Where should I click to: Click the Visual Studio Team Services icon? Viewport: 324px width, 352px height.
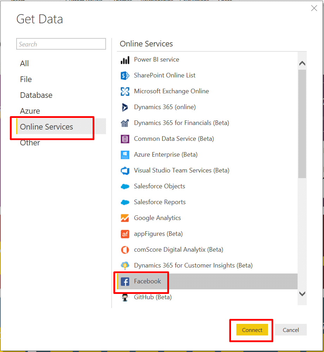click(x=125, y=171)
